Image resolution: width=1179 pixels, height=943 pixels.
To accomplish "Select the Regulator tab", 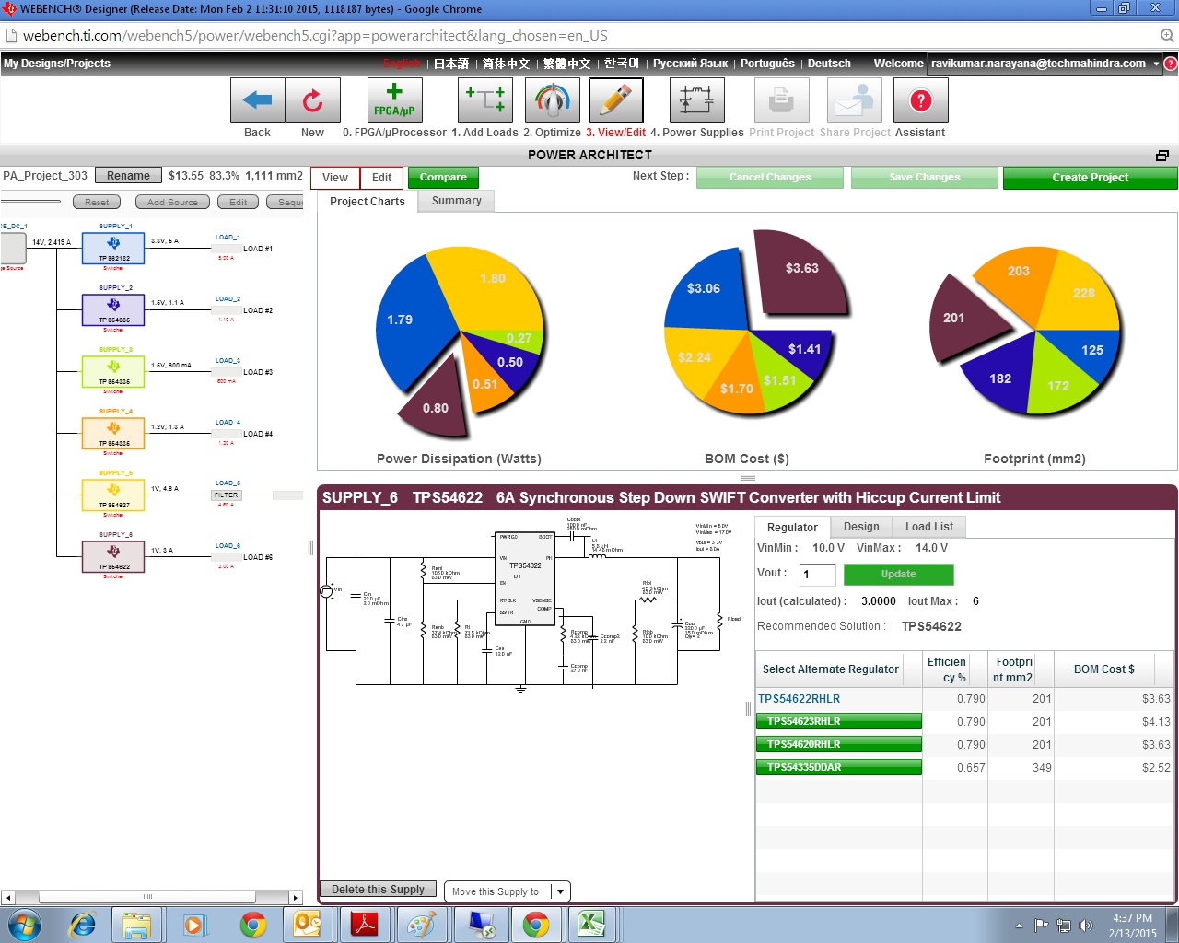I will coord(792,528).
